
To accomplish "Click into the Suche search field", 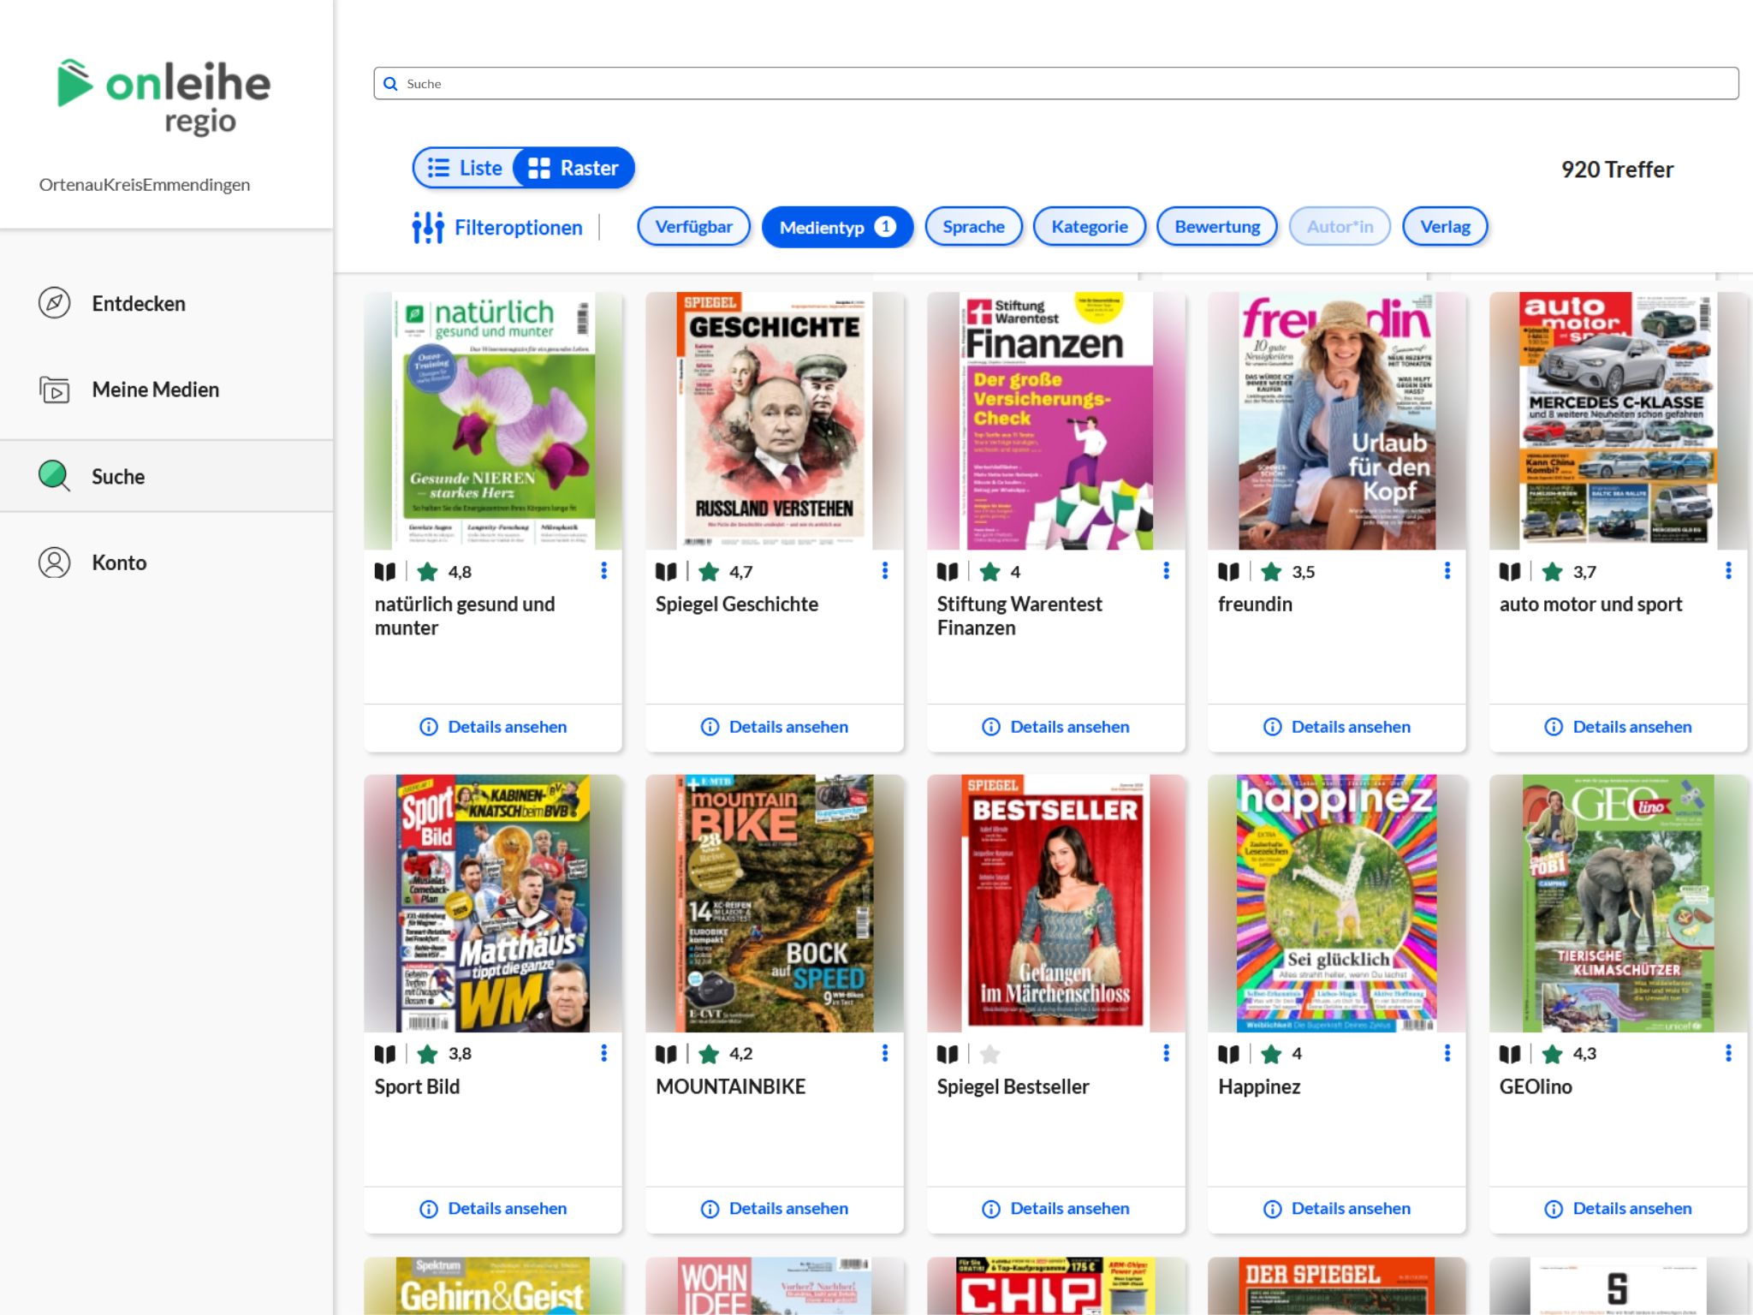I will click(1056, 83).
